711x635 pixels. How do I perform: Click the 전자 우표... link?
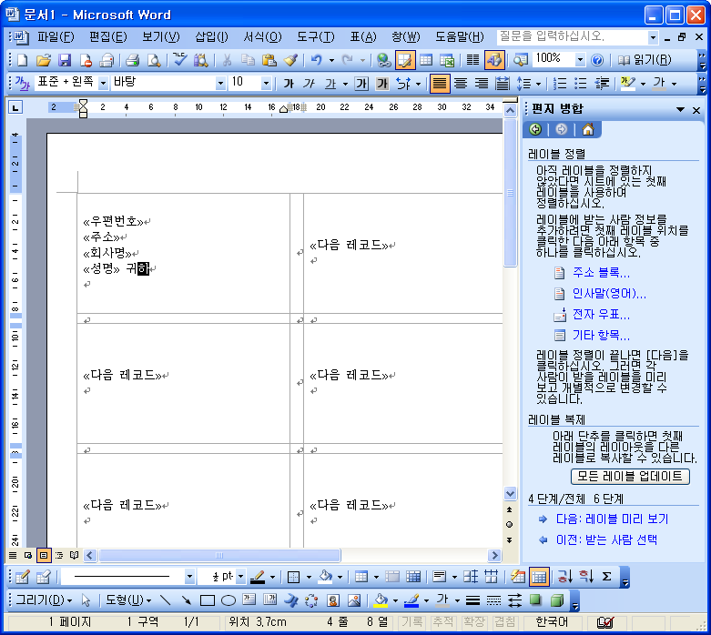601,315
